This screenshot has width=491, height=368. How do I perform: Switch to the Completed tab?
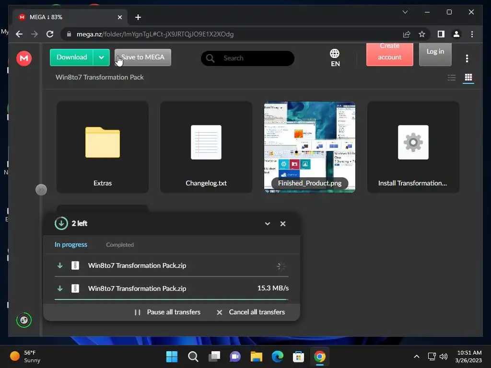[x=119, y=245]
